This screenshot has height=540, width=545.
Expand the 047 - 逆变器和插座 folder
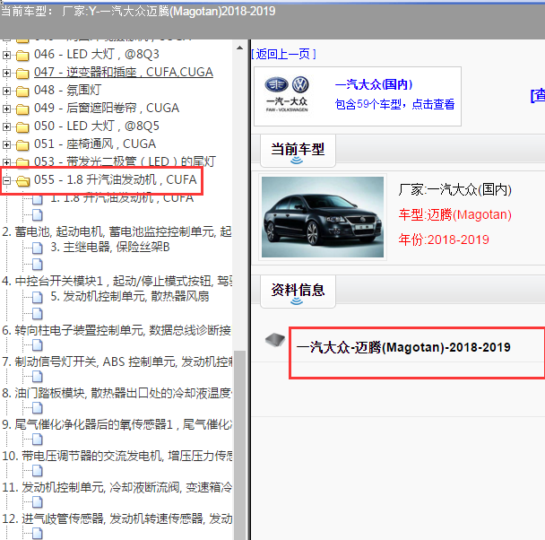[6, 73]
